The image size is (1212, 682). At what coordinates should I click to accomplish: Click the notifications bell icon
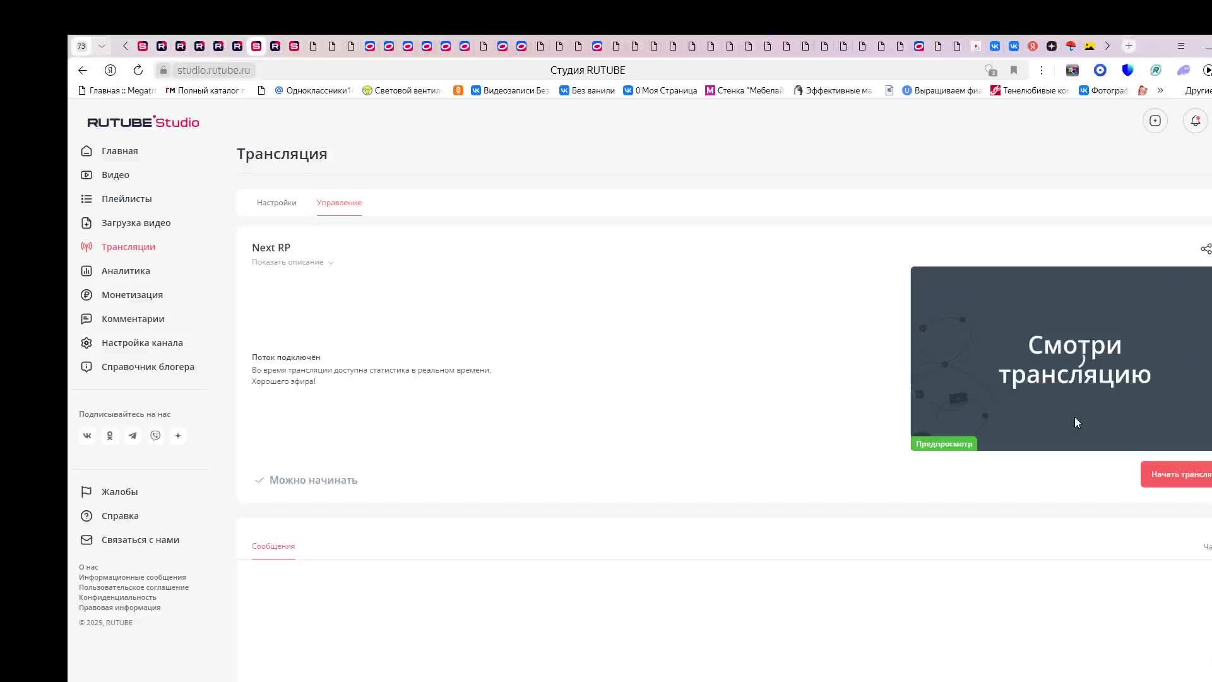point(1195,121)
